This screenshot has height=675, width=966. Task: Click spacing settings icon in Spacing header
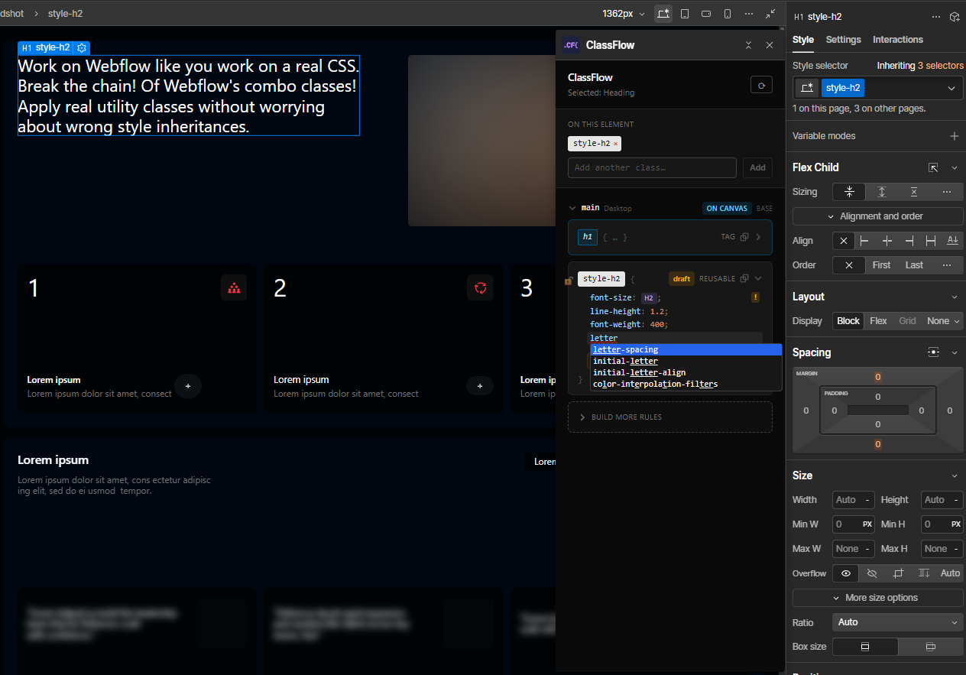933,352
